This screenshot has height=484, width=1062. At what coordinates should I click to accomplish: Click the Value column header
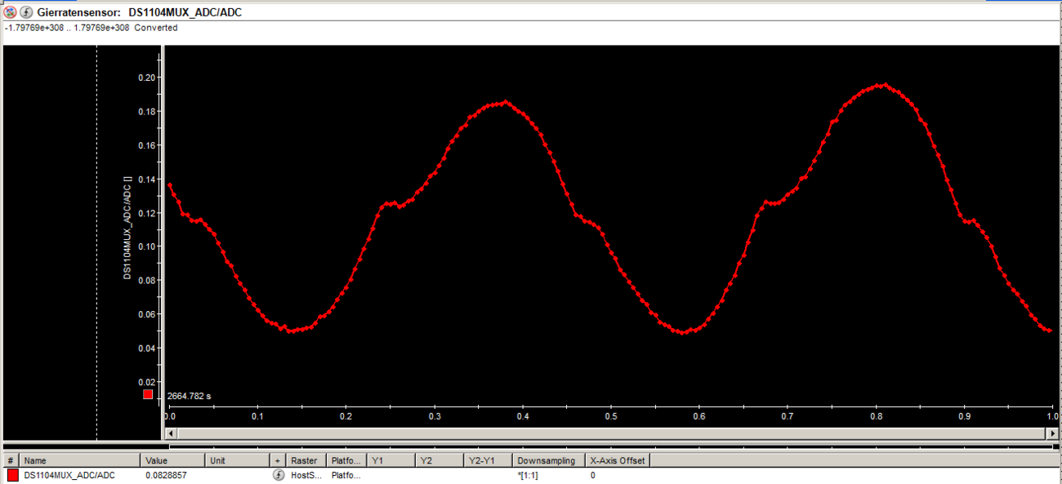172,460
